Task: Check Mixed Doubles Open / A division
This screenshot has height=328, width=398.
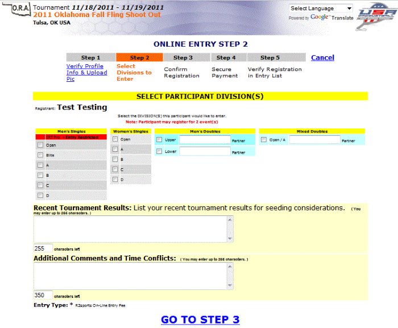Action: 264,139
